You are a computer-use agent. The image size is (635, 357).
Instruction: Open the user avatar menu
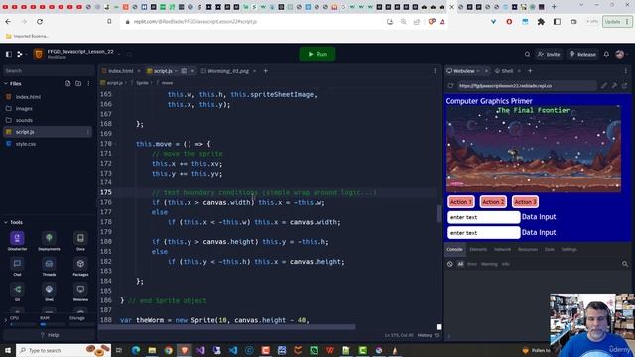[x=620, y=54]
